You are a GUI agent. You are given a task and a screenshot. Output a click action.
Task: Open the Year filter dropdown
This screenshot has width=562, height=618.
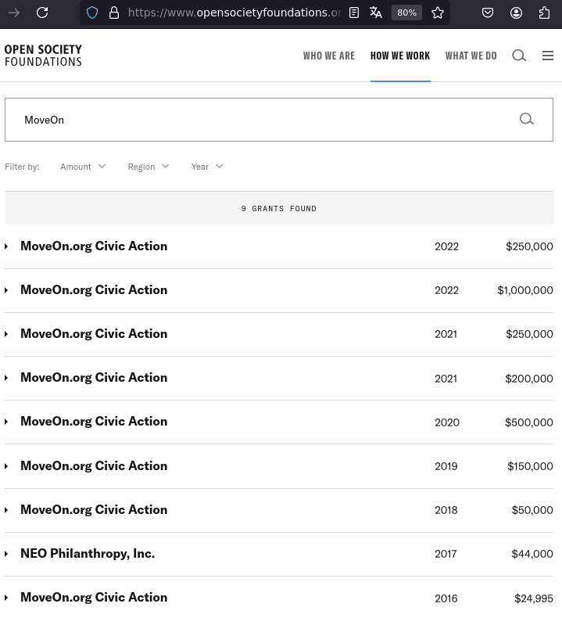[x=207, y=167]
